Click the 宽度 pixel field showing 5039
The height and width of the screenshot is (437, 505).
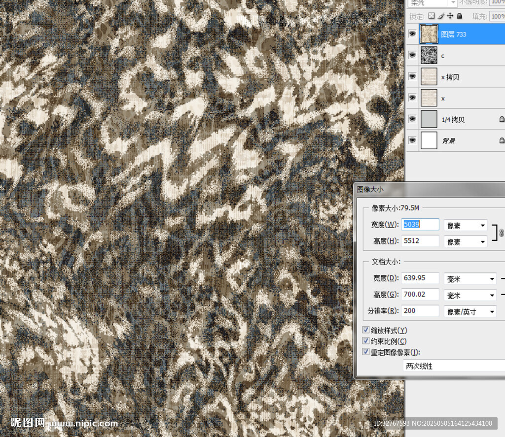pyautogui.click(x=420, y=225)
